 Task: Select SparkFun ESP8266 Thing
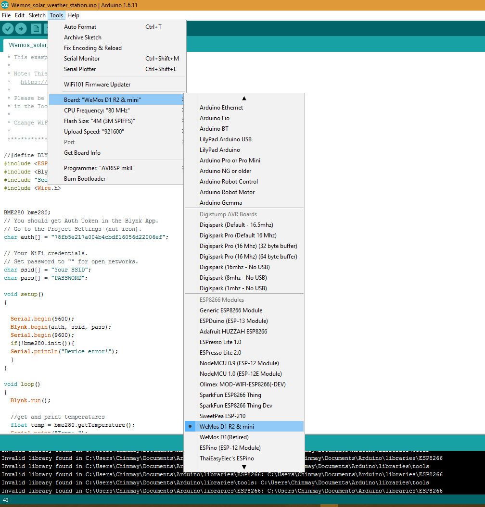coord(244,395)
